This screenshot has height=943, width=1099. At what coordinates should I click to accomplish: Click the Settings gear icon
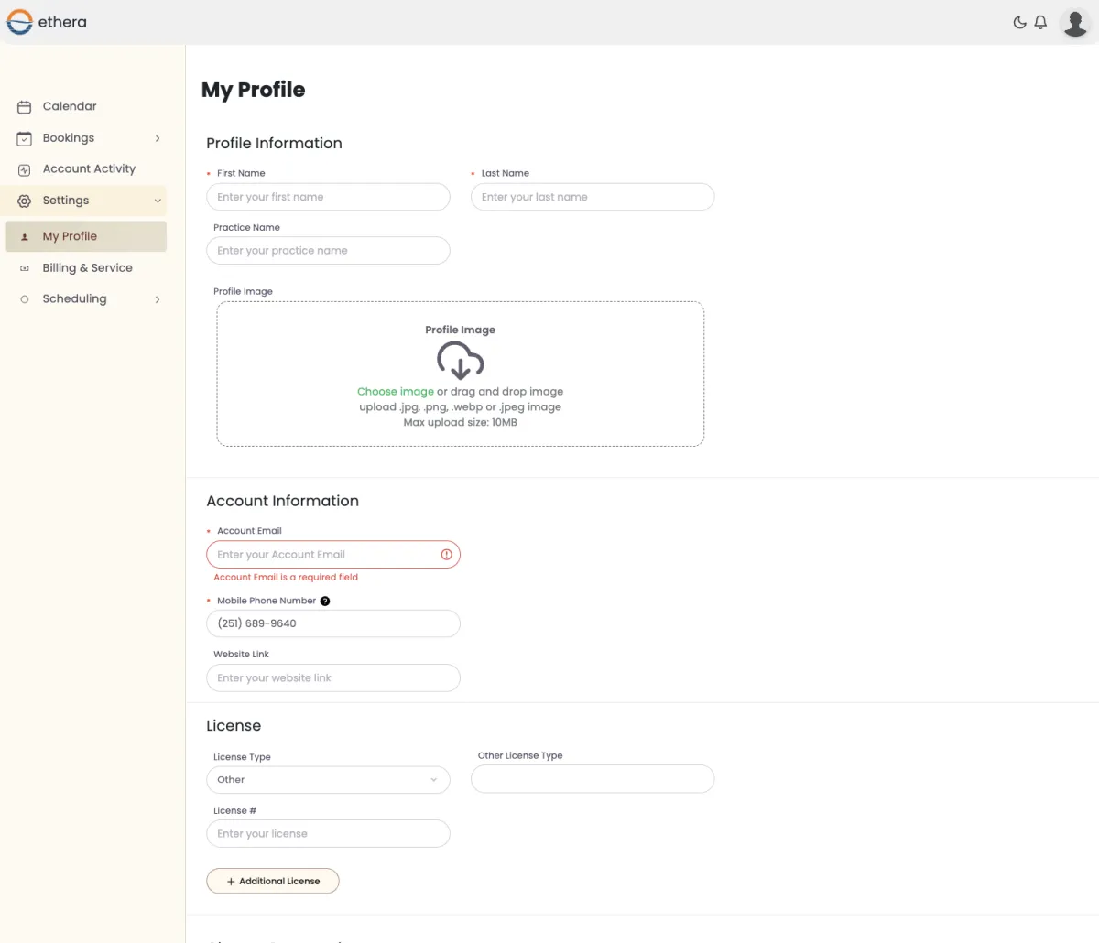(x=25, y=201)
